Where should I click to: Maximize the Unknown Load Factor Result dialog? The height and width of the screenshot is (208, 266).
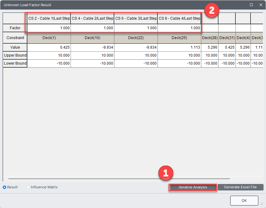252,5
